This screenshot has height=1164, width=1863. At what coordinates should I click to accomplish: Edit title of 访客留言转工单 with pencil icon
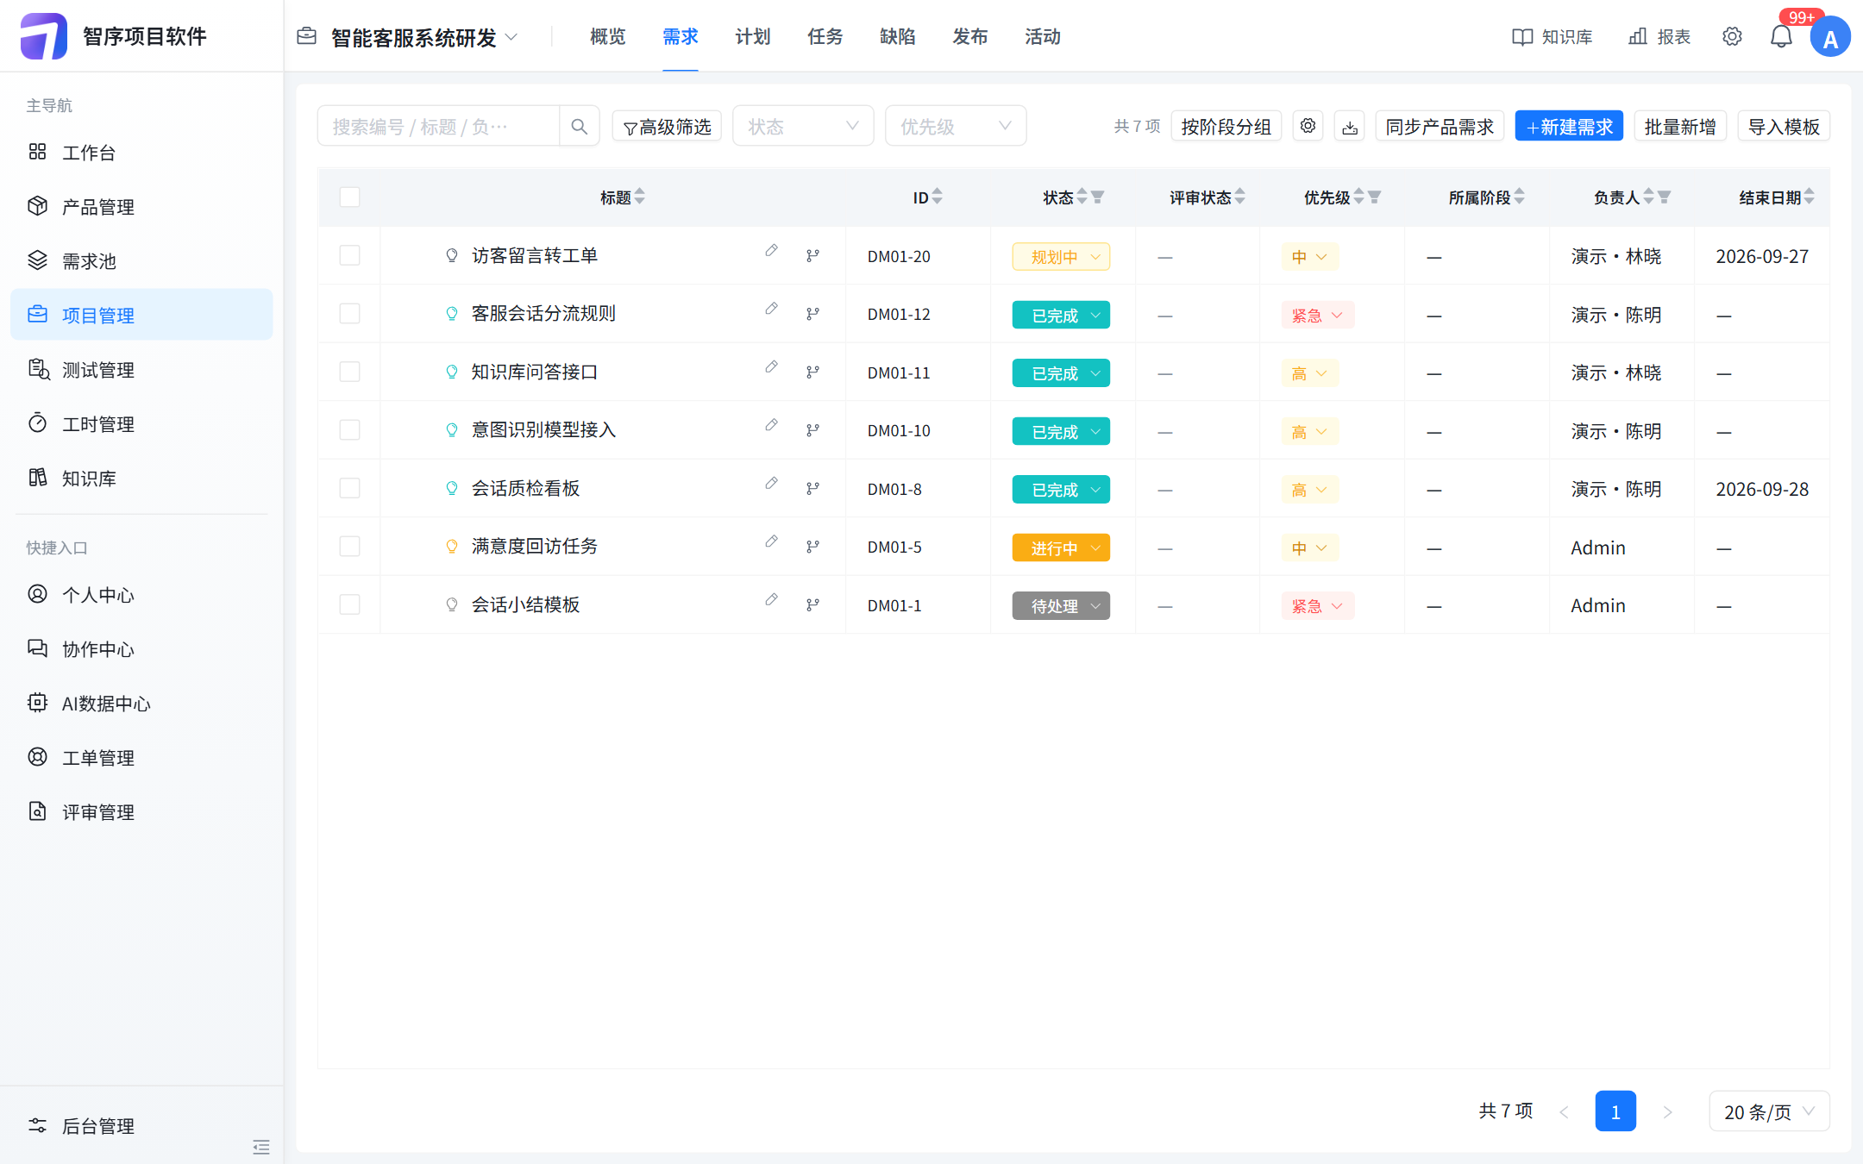tap(771, 251)
